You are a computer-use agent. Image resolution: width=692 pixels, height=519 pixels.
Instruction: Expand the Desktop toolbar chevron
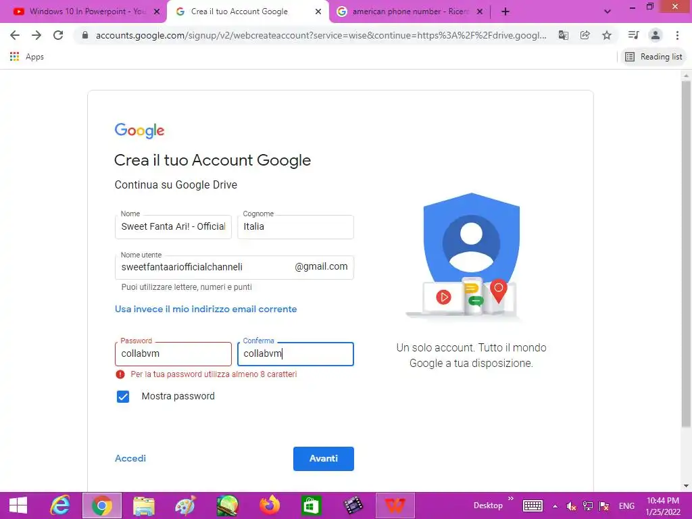[511, 499]
